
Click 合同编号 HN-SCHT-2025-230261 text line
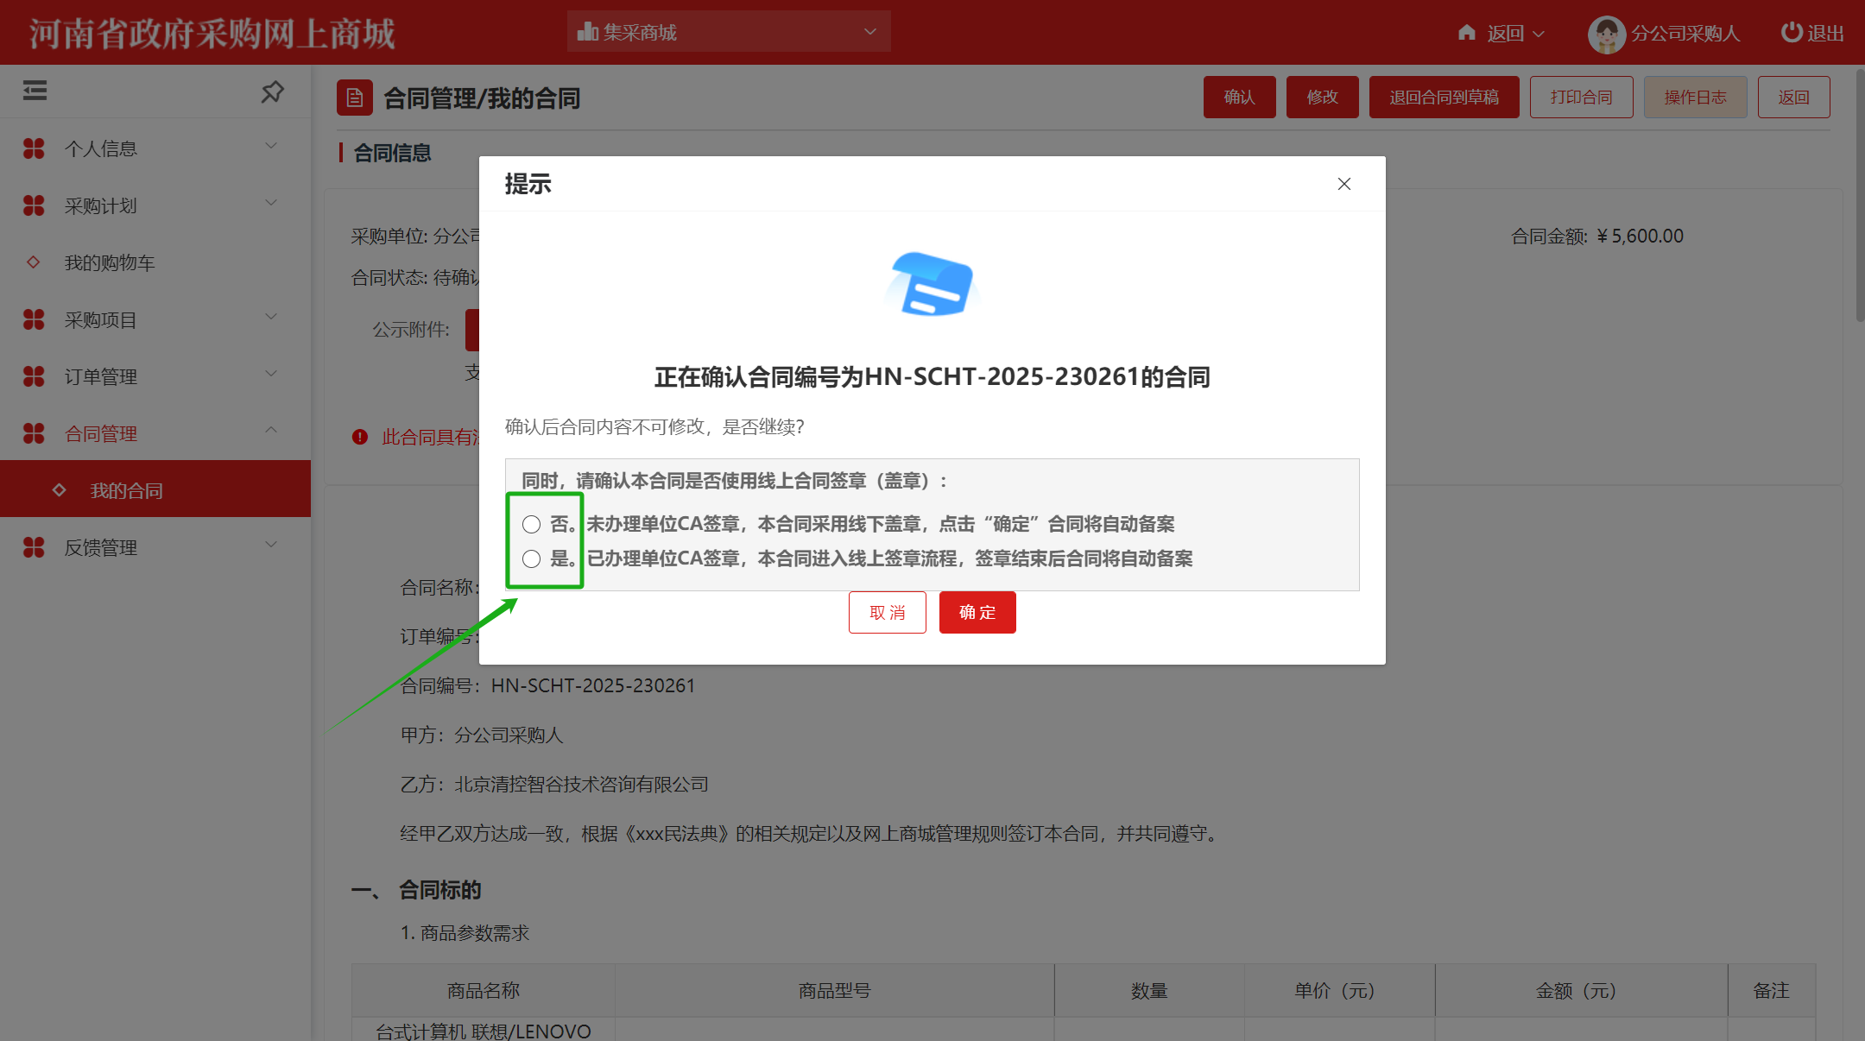[x=547, y=685]
